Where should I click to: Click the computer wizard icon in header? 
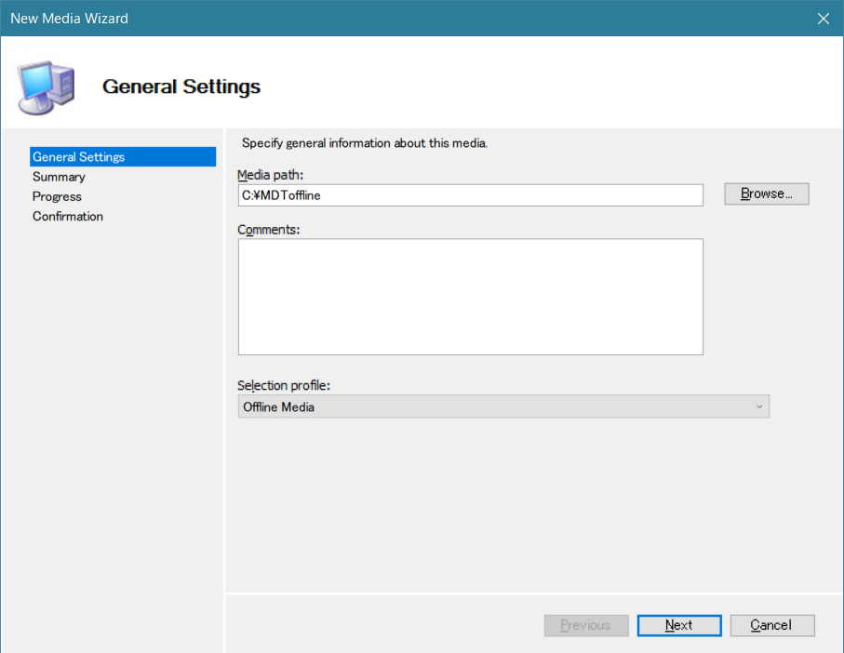[x=47, y=87]
